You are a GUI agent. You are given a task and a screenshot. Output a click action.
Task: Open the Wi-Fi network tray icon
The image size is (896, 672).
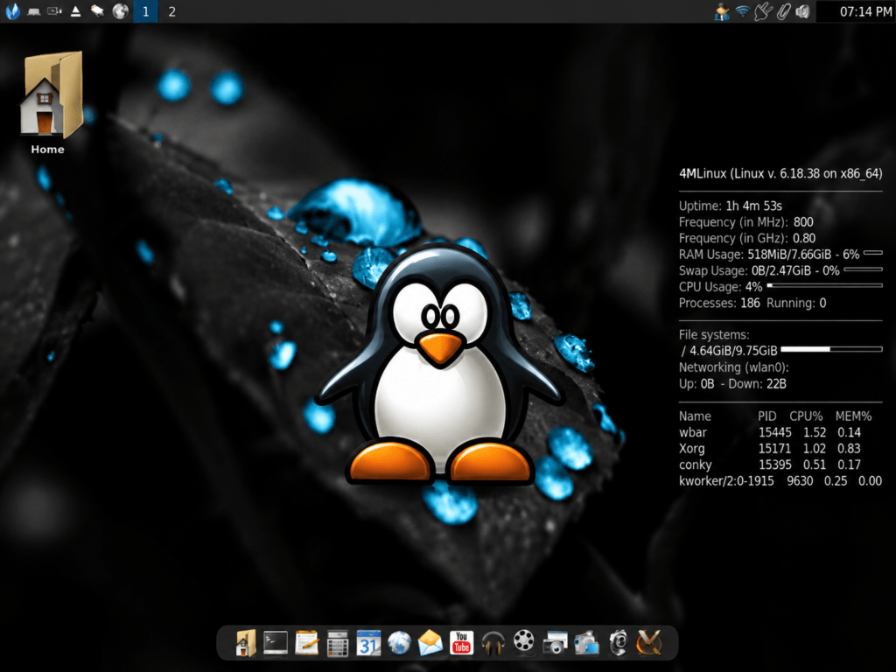pyautogui.click(x=742, y=11)
